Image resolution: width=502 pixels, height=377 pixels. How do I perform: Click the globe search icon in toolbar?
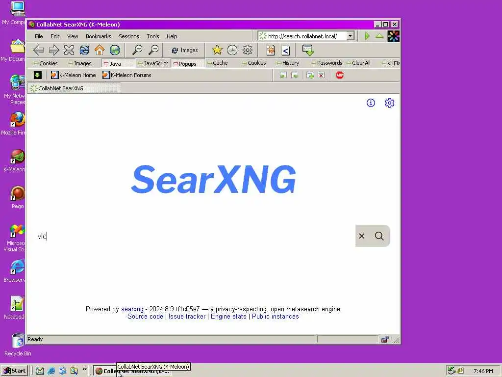[115, 50]
